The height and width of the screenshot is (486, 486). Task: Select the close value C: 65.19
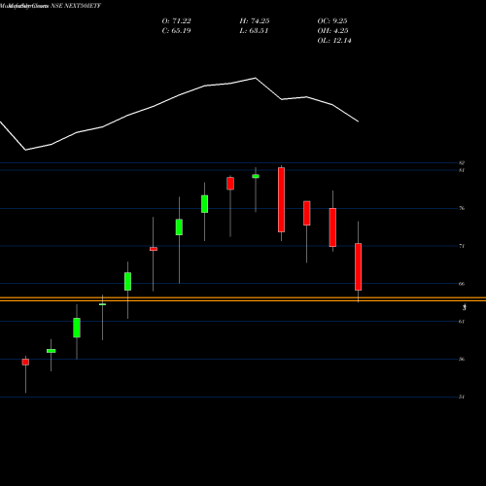tap(176, 31)
